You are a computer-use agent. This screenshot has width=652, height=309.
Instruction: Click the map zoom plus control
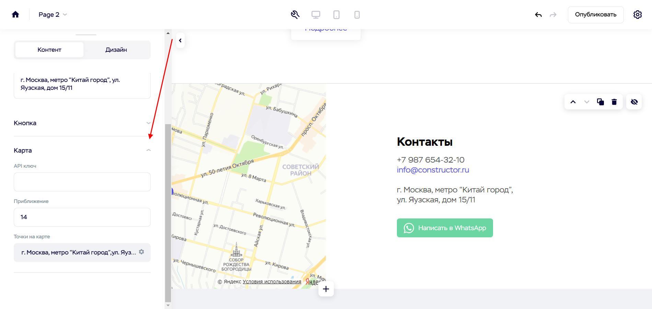coord(325,289)
